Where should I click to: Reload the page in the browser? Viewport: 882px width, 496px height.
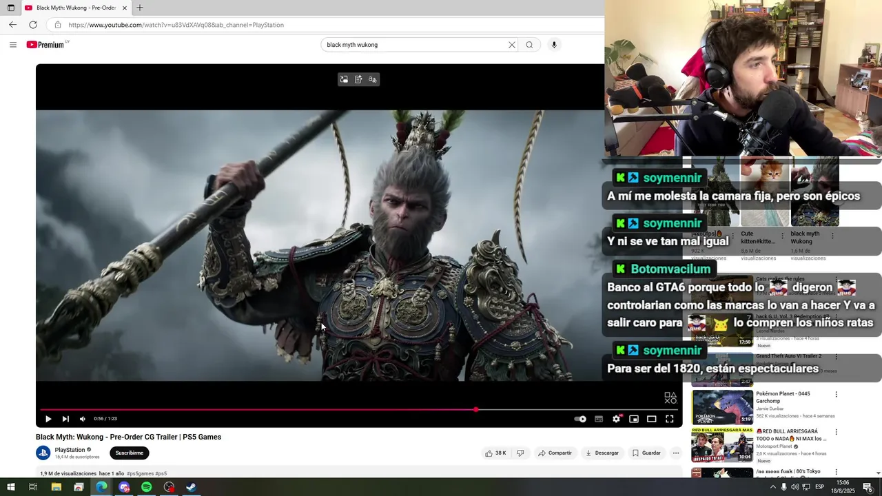point(32,25)
